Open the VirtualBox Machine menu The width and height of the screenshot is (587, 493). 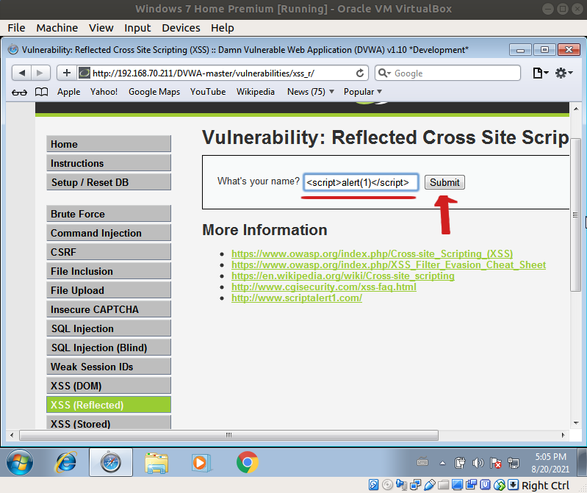coord(57,28)
